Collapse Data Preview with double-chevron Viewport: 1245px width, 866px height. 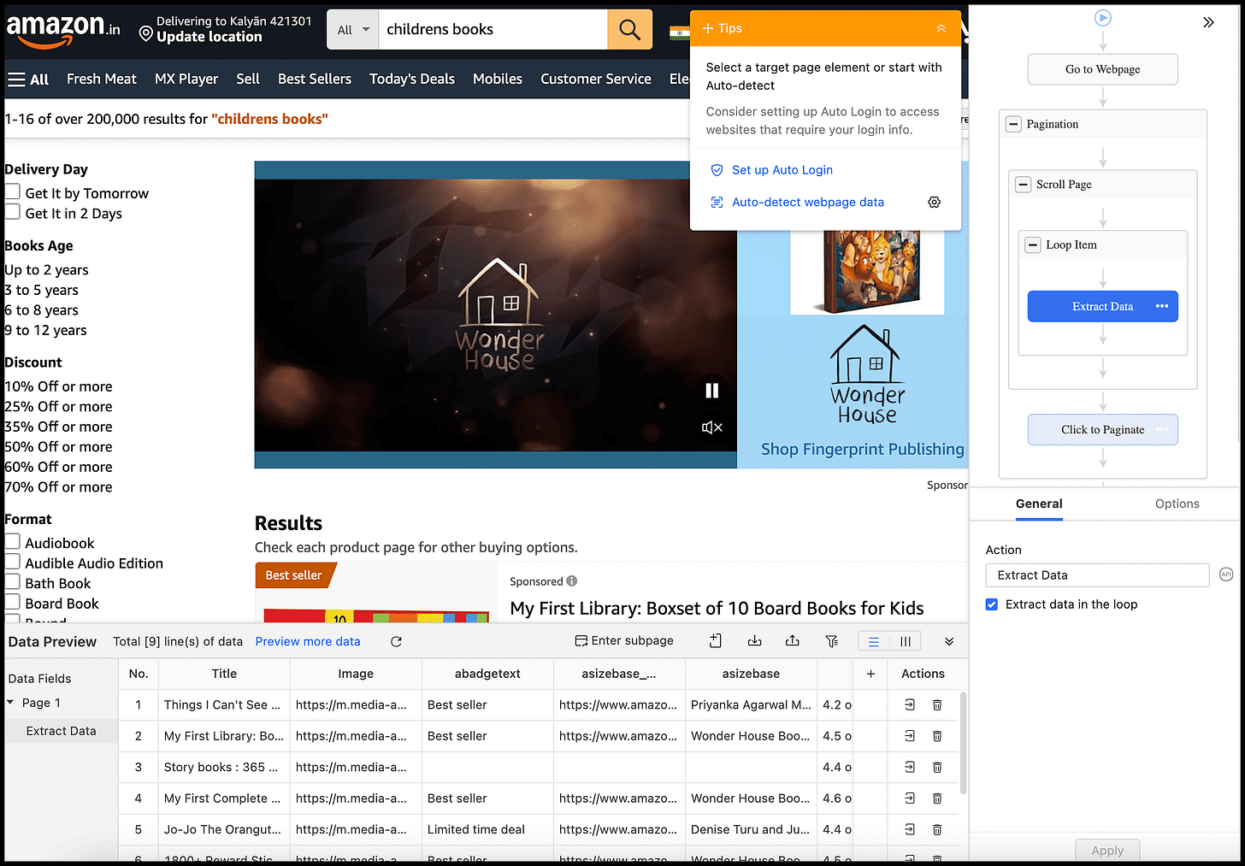point(949,641)
